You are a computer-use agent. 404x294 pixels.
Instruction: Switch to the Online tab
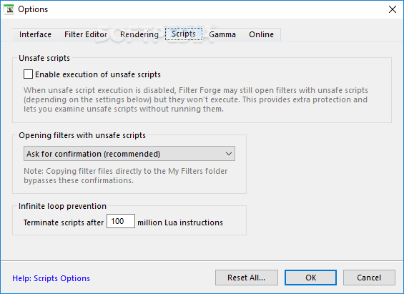click(x=261, y=34)
